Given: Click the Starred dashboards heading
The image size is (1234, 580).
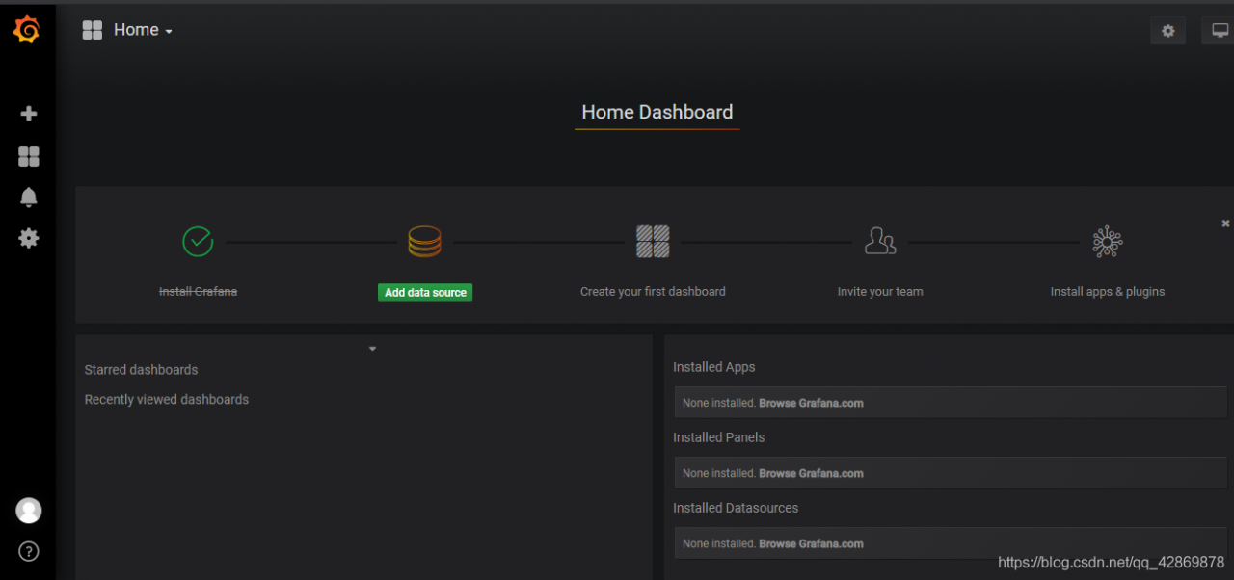Looking at the screenshot, I should [x=141, y=370].
